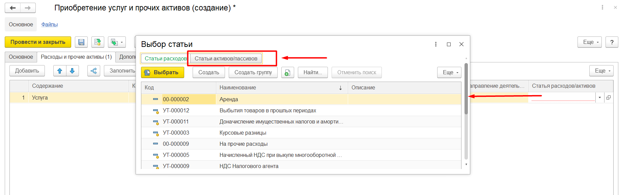Open the dialog's three-dot menu

tap(436, 44)
